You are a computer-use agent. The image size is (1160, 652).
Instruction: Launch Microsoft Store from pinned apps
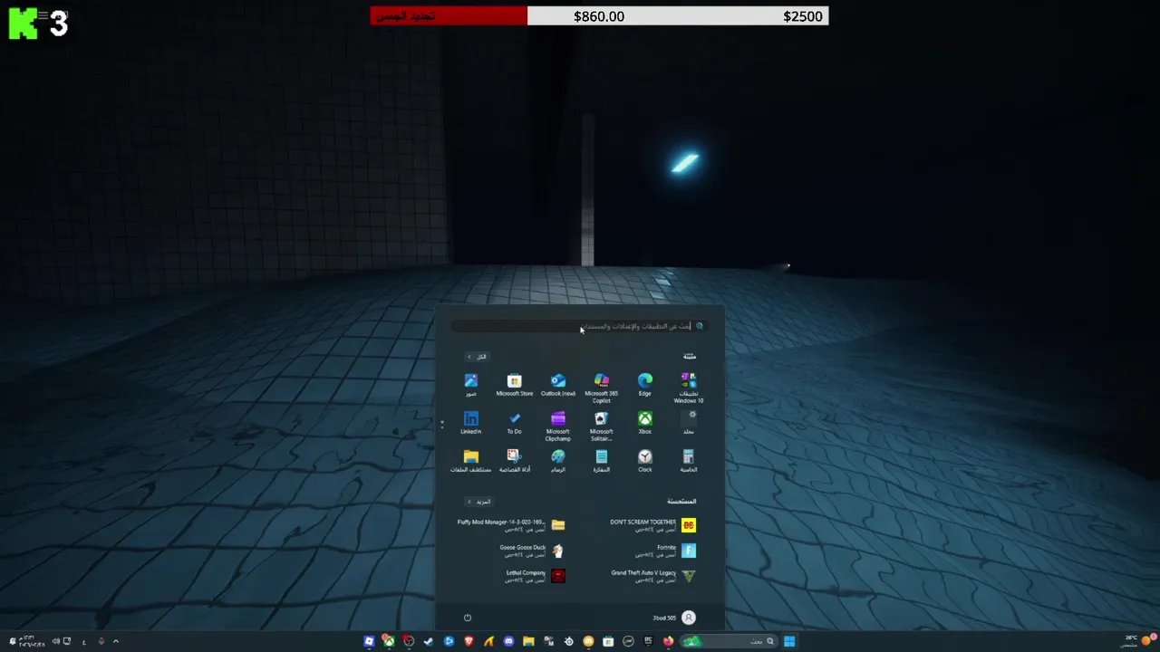[514, 386]
